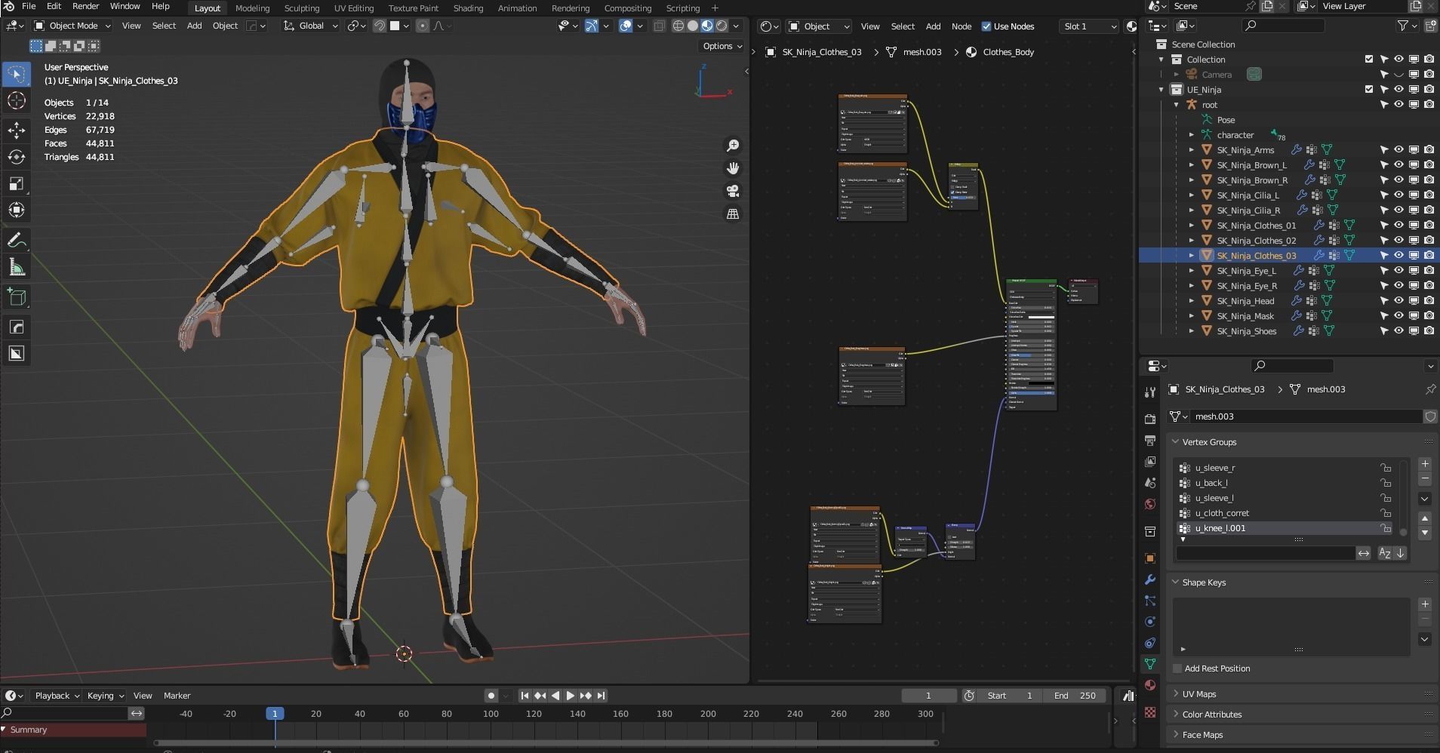Hide SK_Ninja_Arms eye toggle
1440x753 pixels.
pyautogui.click(x=1398, y=150)
